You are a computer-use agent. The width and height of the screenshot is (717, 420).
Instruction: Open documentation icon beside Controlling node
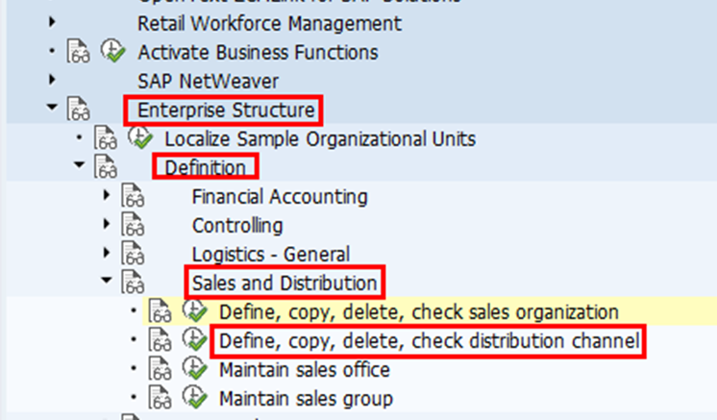point(132,226)
